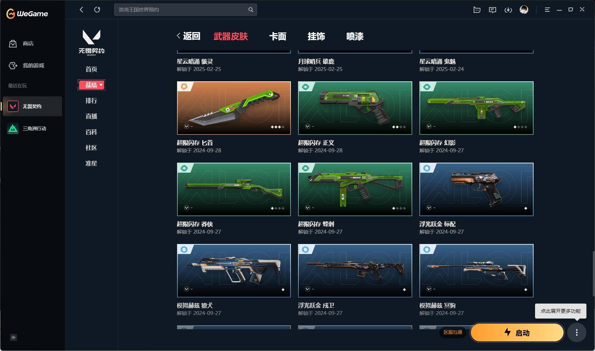
Task: Open the 超限闪存 匕首 knife skin thumbnail
Action: coord(234,108)
